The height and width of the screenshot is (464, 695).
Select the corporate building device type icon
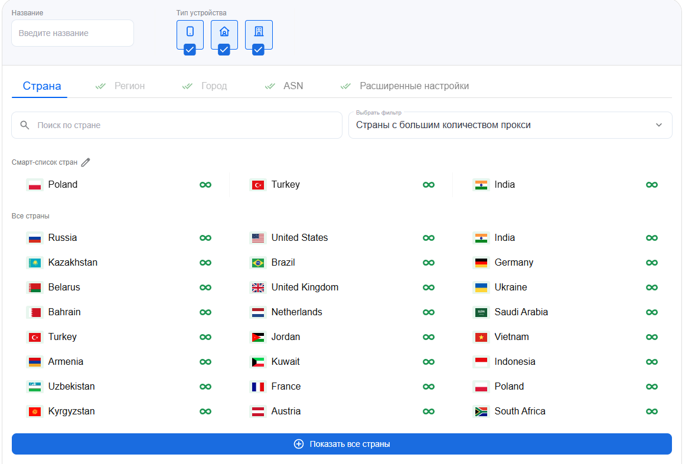click(259, 32)
